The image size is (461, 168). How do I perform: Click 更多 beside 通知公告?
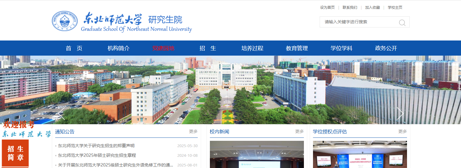pos(193,131)
